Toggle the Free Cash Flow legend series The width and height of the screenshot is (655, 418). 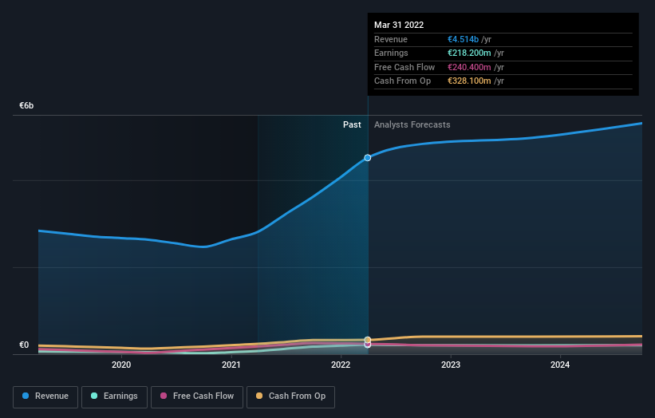(x=197, y=396)
